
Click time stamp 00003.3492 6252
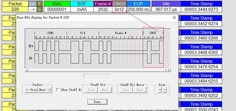201,95
